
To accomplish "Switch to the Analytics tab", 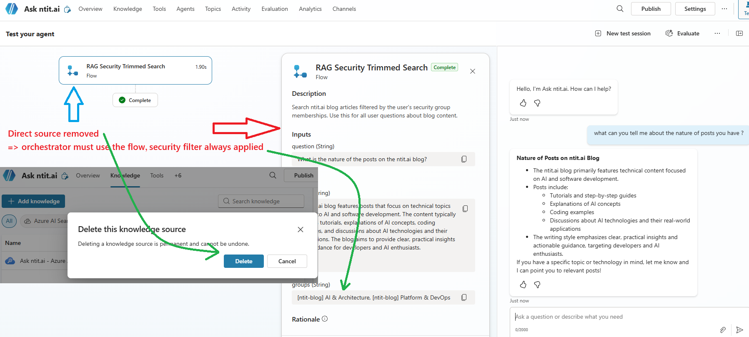I will coord(310,9).
